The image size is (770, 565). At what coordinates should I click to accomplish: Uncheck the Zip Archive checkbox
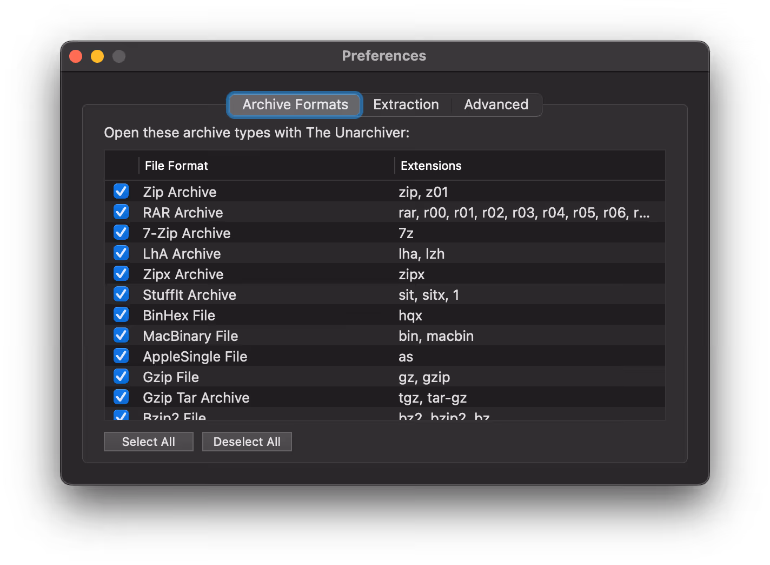coord(121,192)
